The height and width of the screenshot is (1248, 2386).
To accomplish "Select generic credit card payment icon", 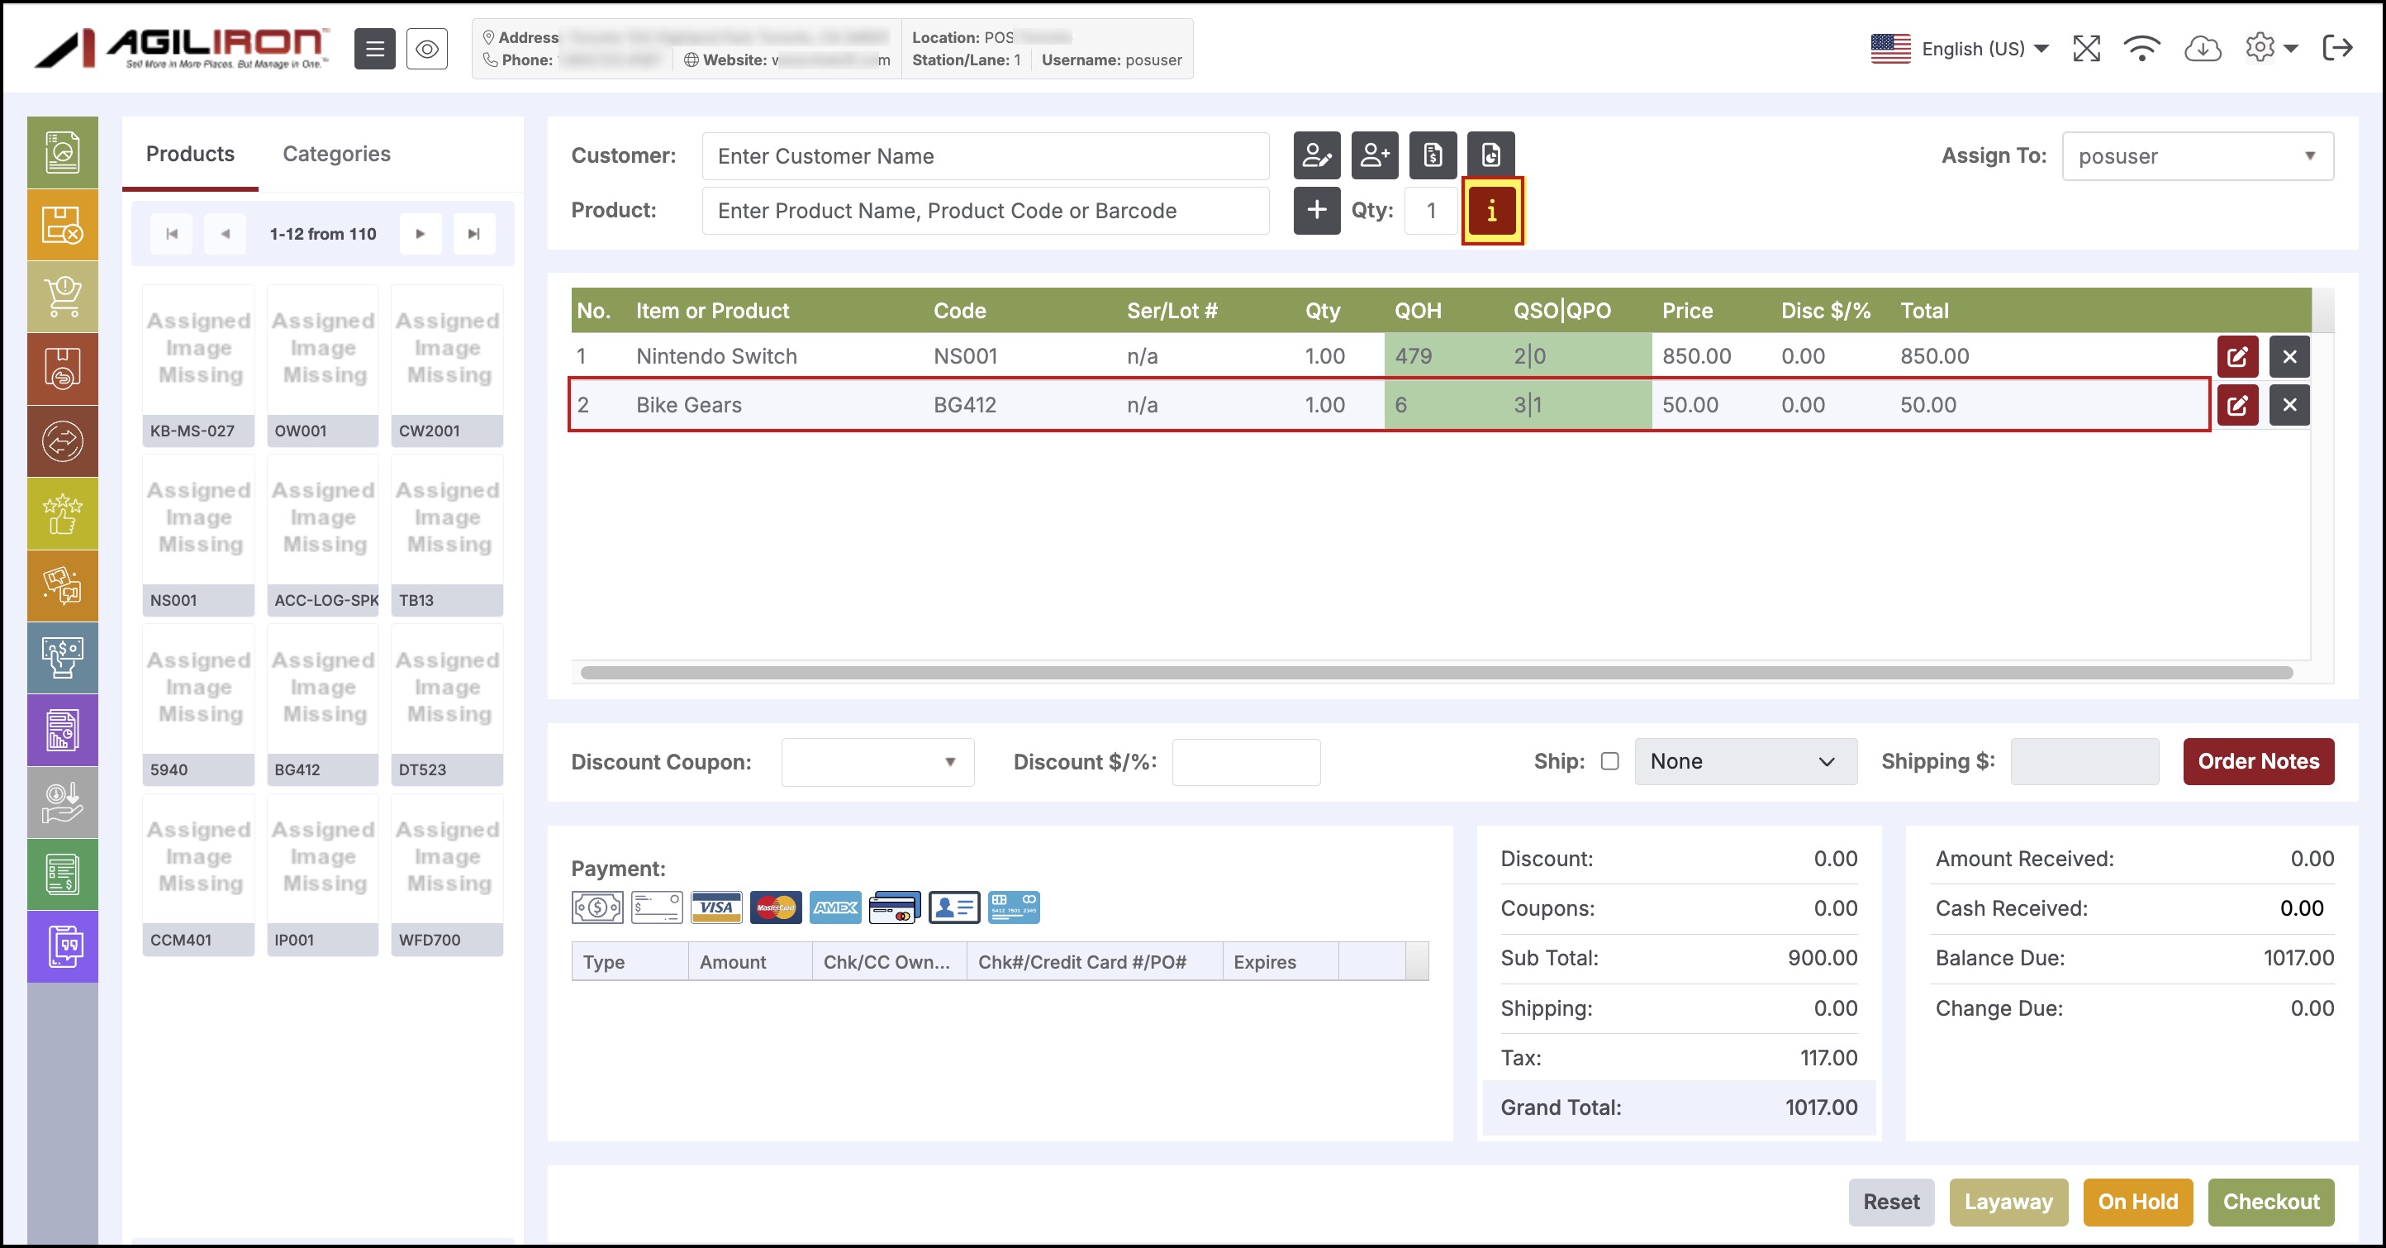I will 894,907.
